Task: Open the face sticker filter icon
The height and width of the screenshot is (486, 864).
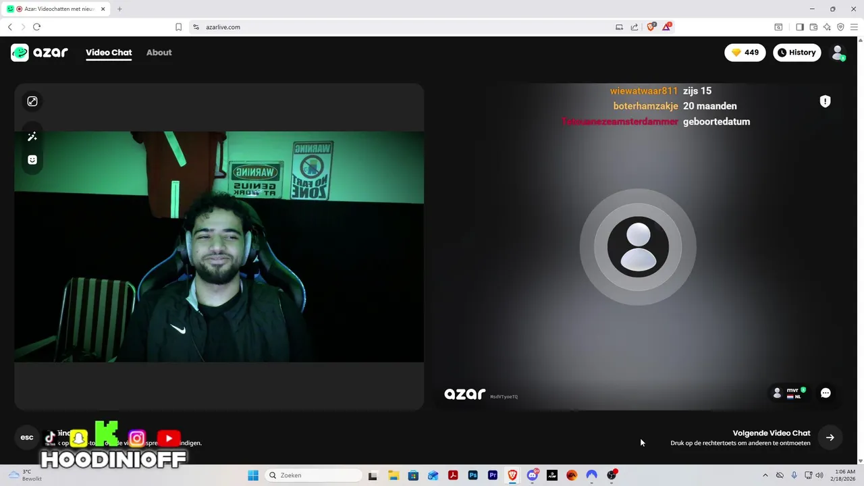Action: [x=32, y=160]
